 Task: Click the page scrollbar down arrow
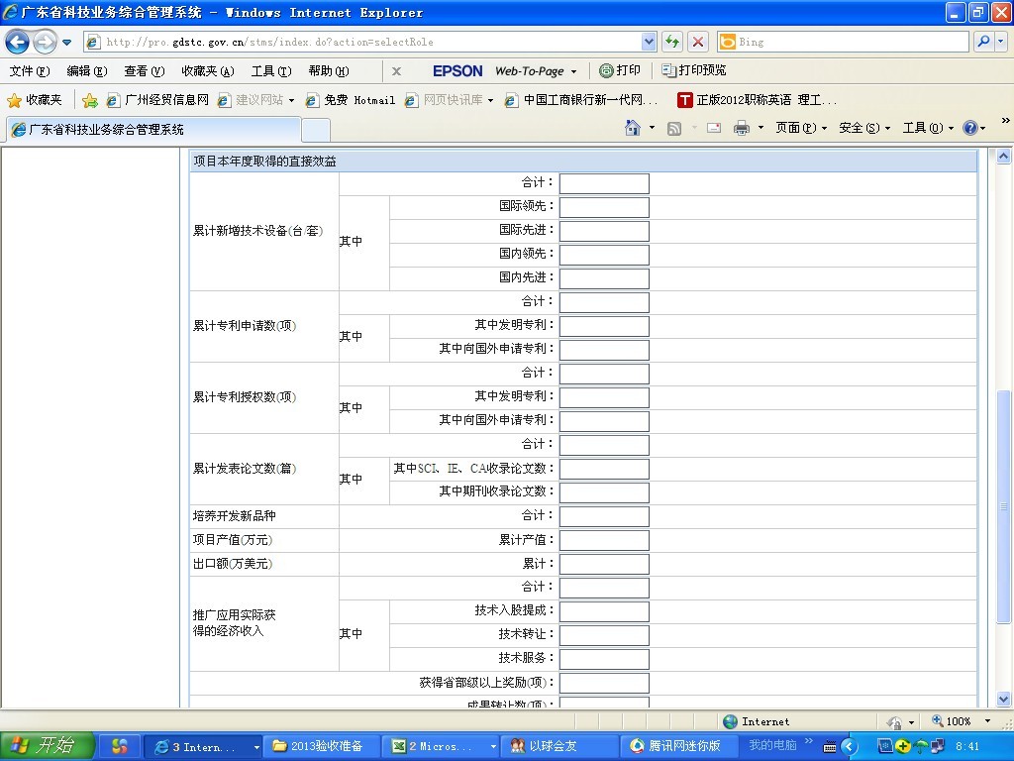tap(1004, 699)
